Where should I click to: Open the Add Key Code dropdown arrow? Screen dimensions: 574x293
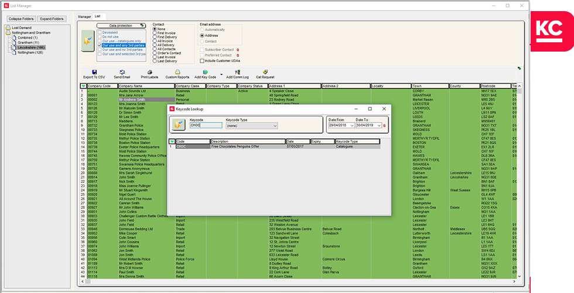[221, 75]
